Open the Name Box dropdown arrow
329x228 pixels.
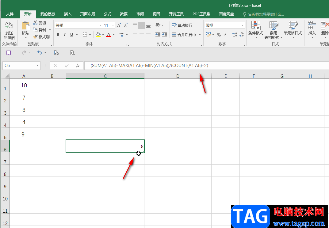(x=37, y=66)
